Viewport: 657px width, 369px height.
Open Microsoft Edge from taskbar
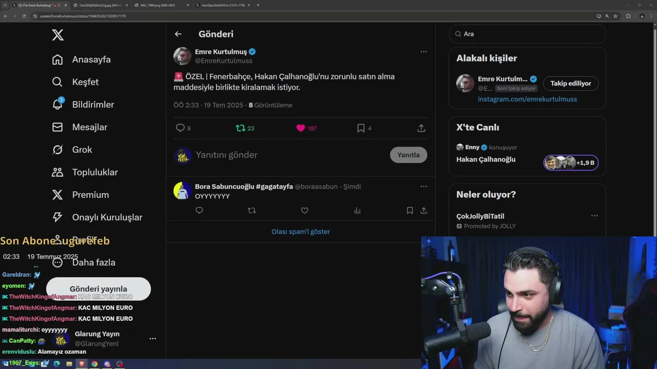56,364
